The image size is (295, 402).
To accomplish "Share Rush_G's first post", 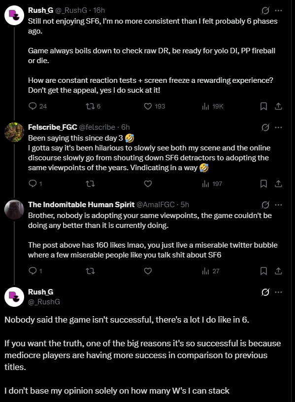I will coord(278,106).
